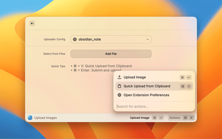The height and width of the screenshot is (139, 222).
Task: Click the return key badge on Upload Image row
Action: pos(189,77)
